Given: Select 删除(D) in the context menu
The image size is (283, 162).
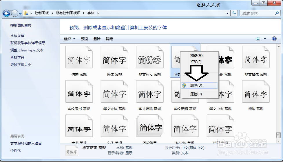Looking at the screenshot, I should click(x=199, y=85).
